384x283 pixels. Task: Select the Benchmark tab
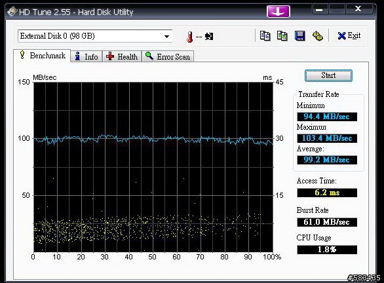point(42,56)
